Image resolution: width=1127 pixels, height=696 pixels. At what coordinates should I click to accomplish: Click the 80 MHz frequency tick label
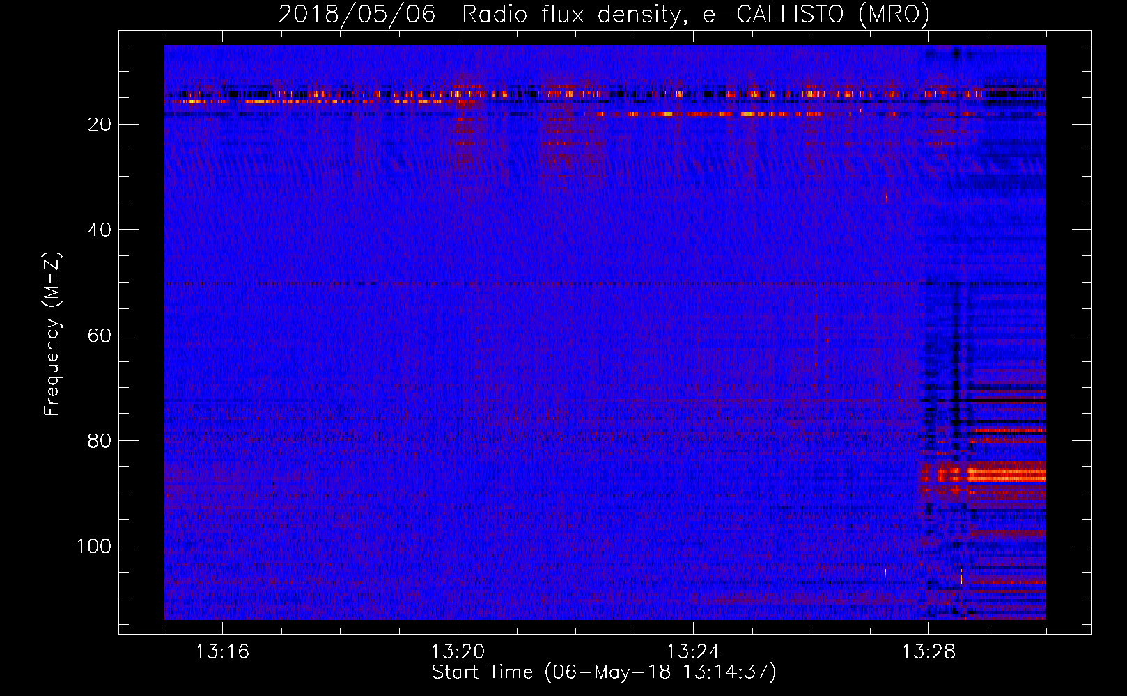[x=100, y=441]
